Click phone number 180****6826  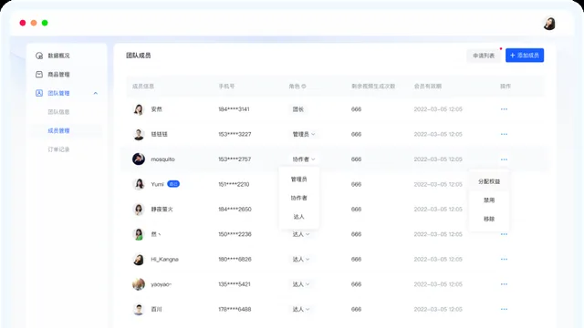click(x=235, y=259)
